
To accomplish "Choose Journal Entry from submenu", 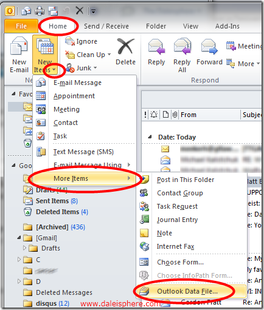I will tap(177, 220).
